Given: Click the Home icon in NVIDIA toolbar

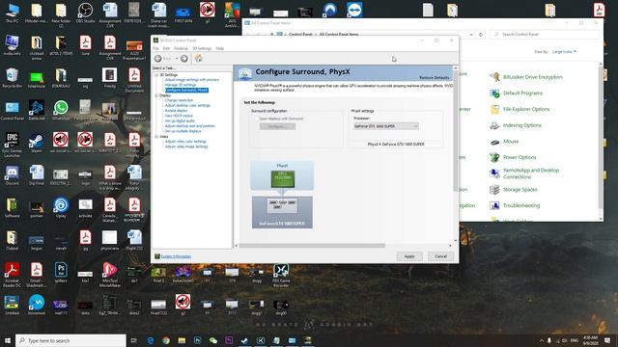Looking at the screenshot, I should (x=199, y=59).
